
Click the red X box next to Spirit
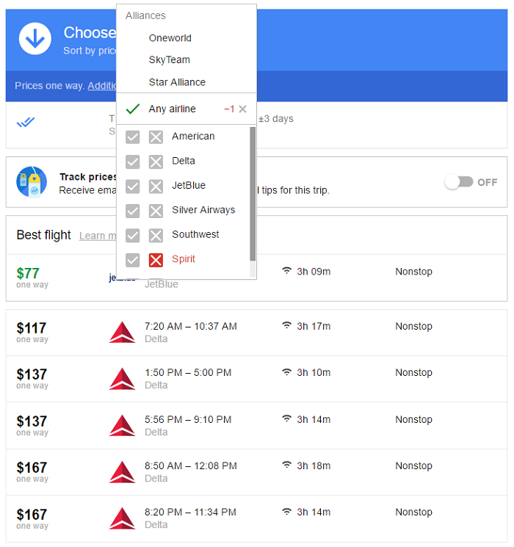[x=156, y=260]
